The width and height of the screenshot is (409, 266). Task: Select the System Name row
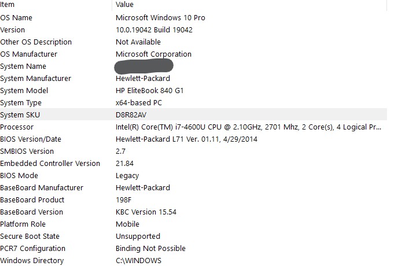tap(193, 66)
